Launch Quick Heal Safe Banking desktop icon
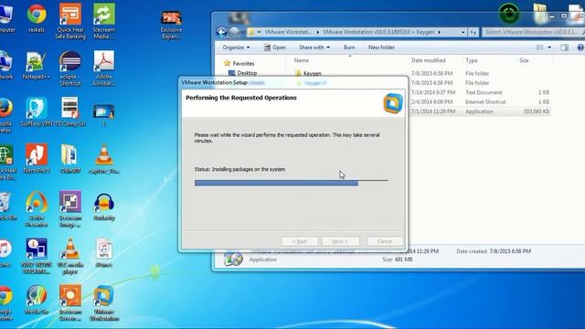This screenshot has width=585, height=329. (70, 21)
